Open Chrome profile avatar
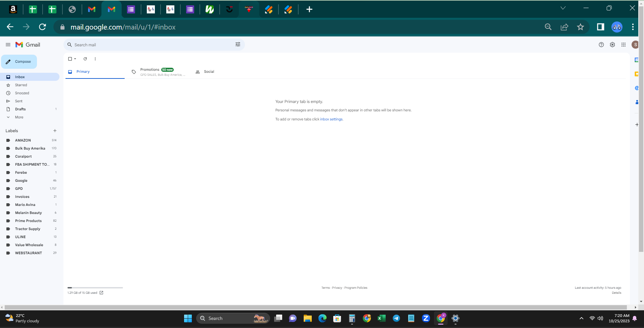This screenshot has height=328, width=644. pos(617,27)
